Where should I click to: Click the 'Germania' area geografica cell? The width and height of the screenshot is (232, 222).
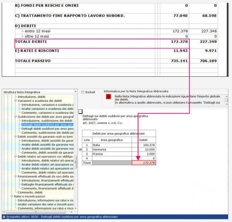click(x=112, y=149)
